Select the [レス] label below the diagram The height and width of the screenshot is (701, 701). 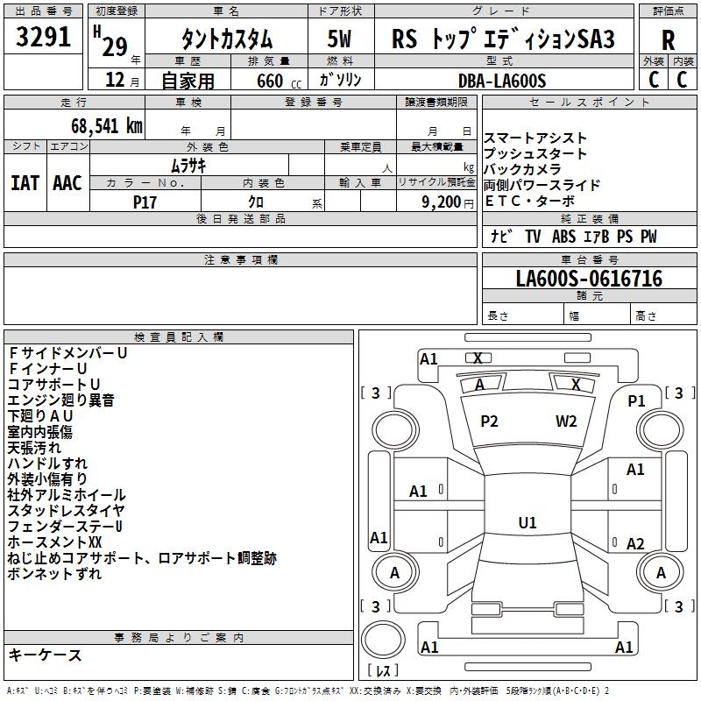[x=383, y=671]
